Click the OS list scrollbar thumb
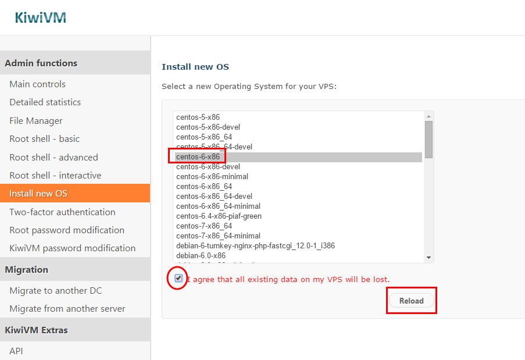 (x=428, y=140)
